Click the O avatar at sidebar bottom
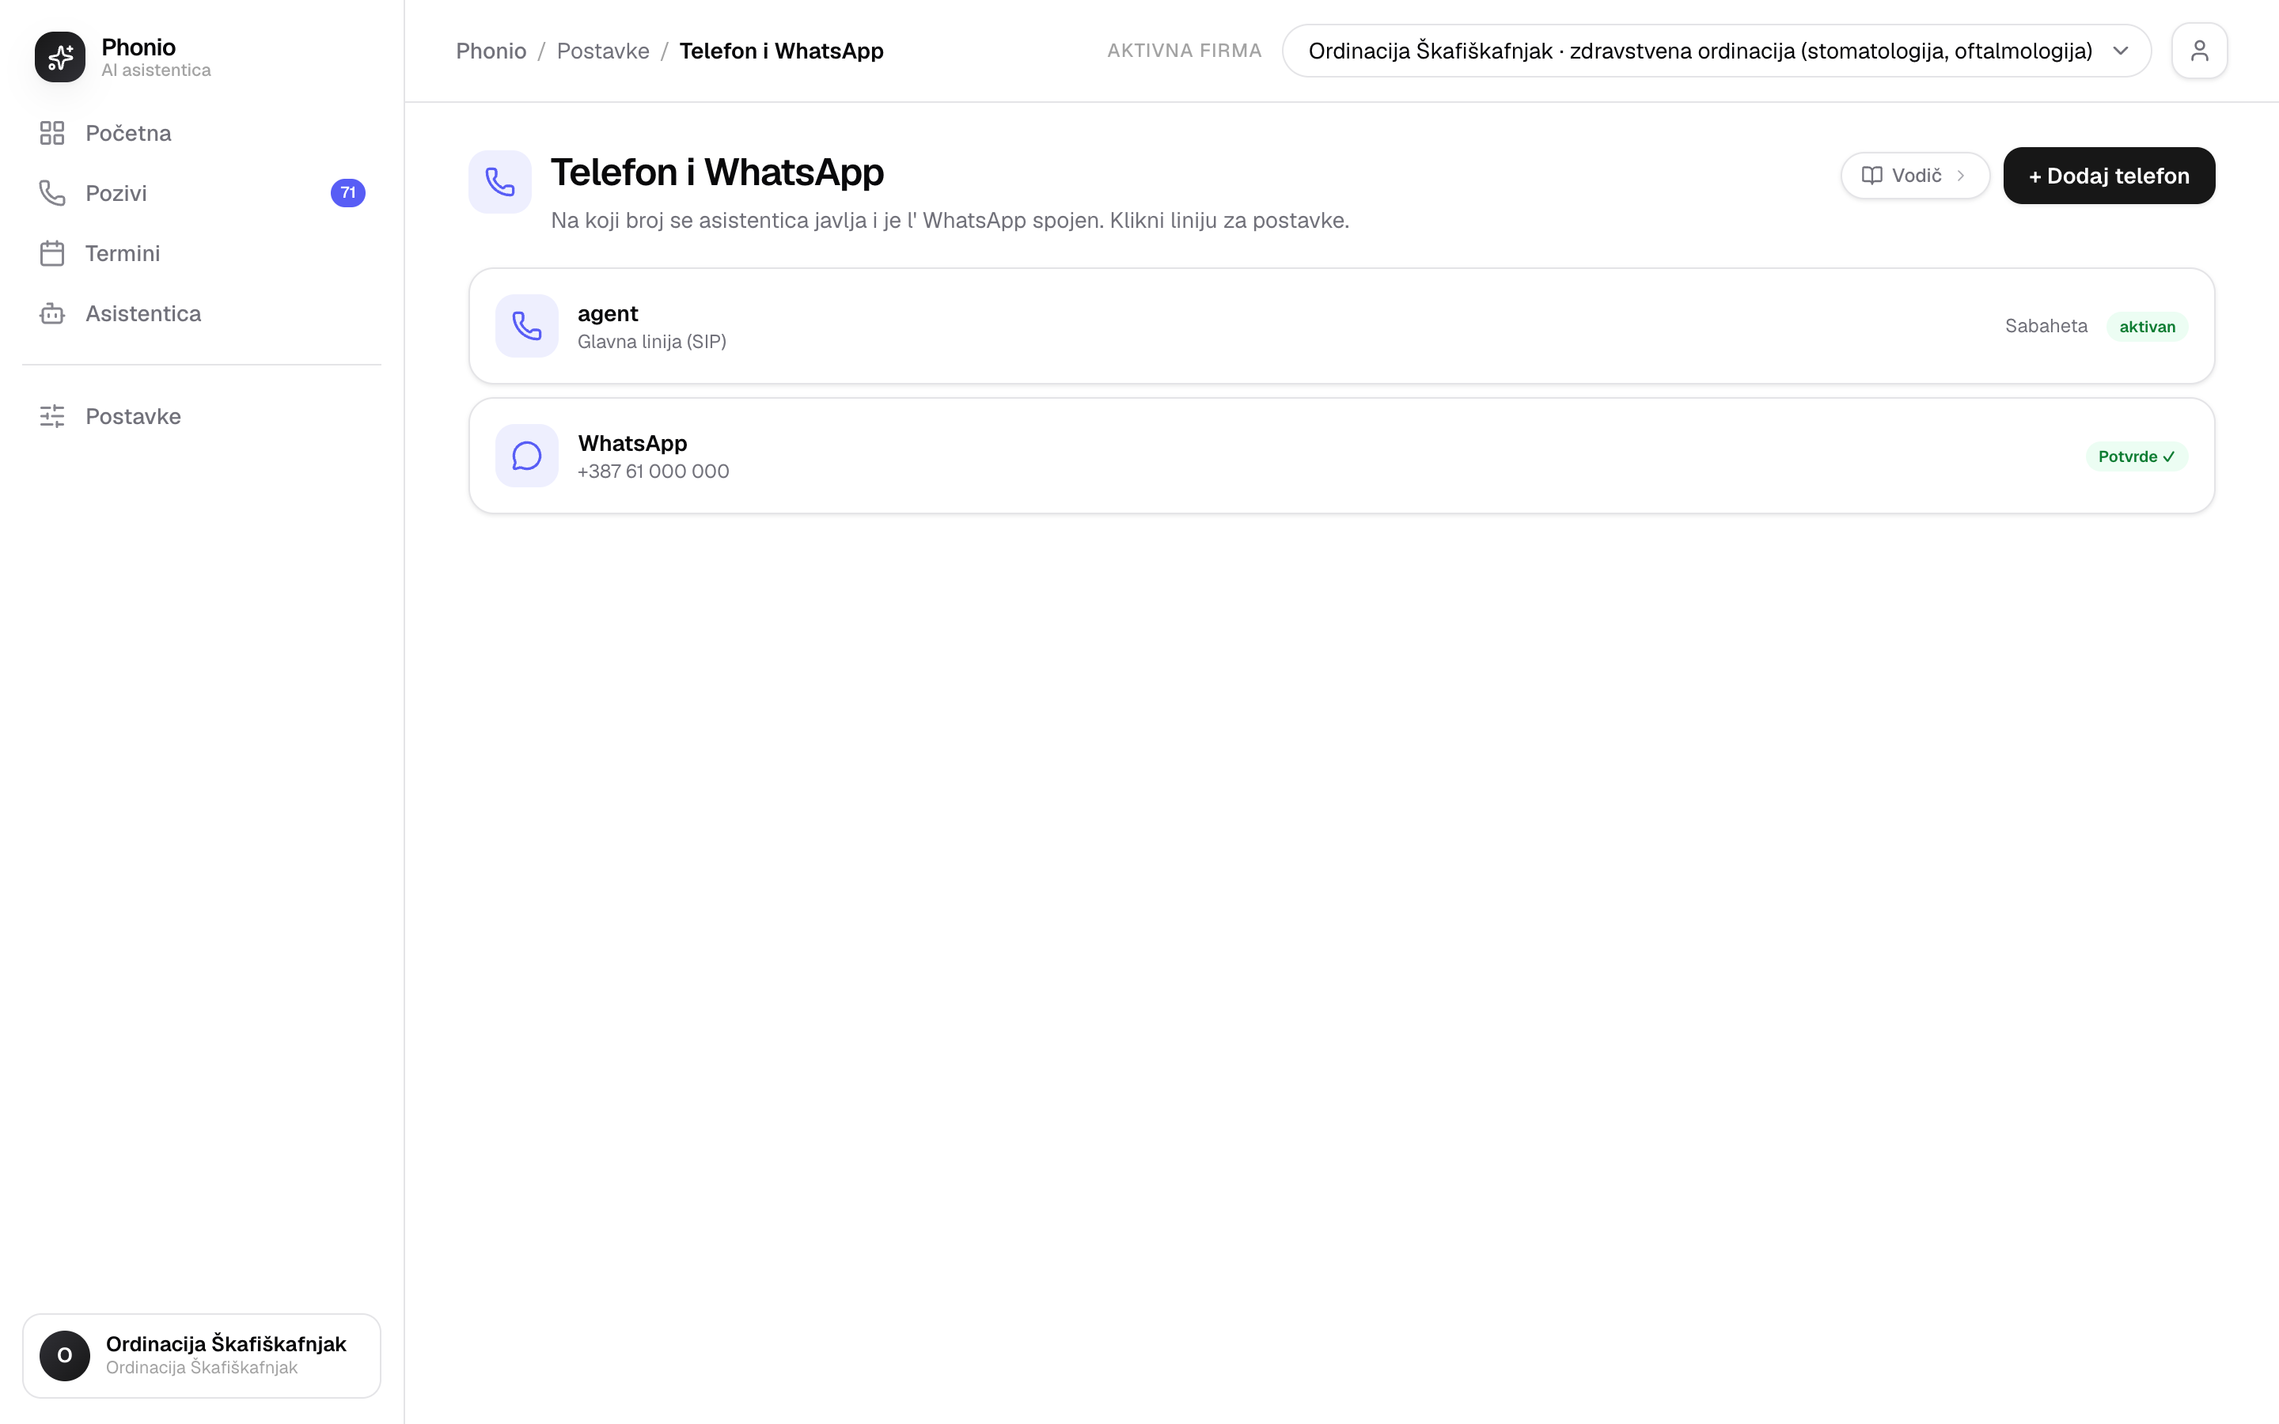Screen dimensions: 2279x1424 (65, 1355)
